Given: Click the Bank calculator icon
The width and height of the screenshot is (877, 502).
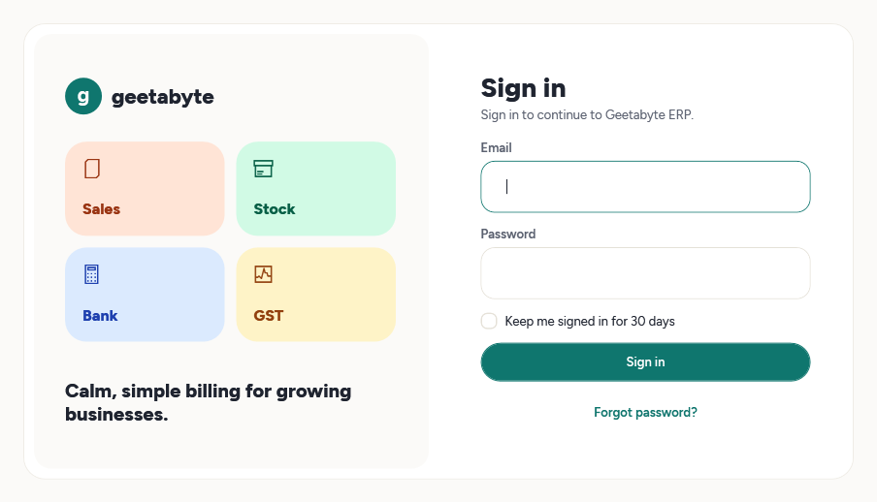Looking at the screenshot, I should click(x=92, y=274).
